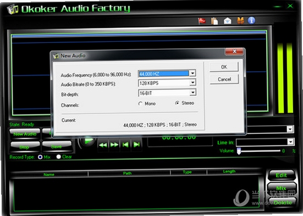Confirm with the OK button

pyautogui.click(x=224, y=67)
